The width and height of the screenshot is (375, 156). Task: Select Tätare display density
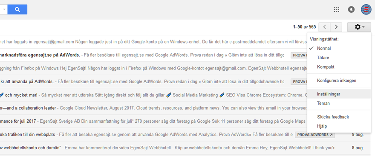tap(339, 58)
